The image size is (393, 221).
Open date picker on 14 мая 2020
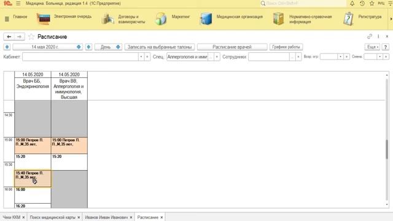point(79,47)
